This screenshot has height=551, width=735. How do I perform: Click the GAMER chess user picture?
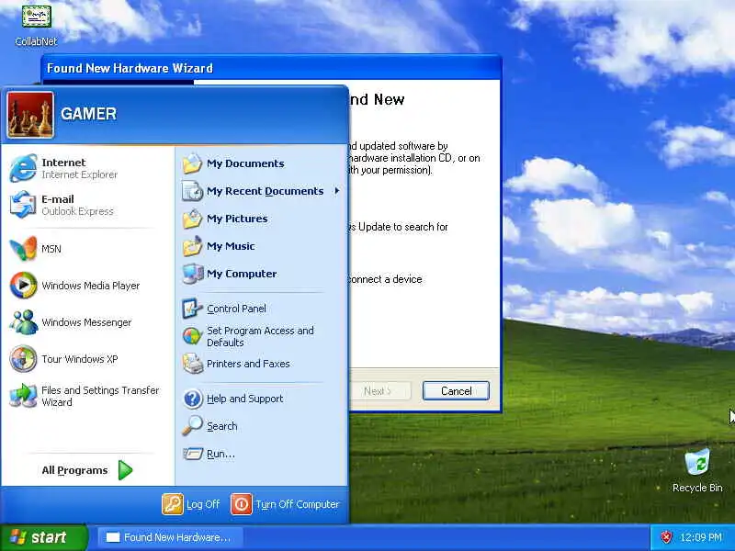coord(30,115)
